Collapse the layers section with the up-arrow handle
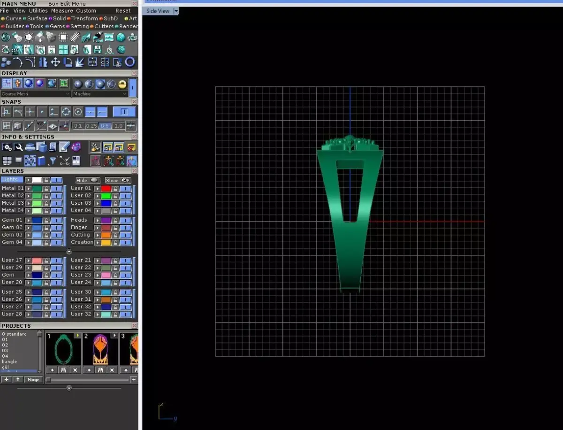 coord(69,252)
